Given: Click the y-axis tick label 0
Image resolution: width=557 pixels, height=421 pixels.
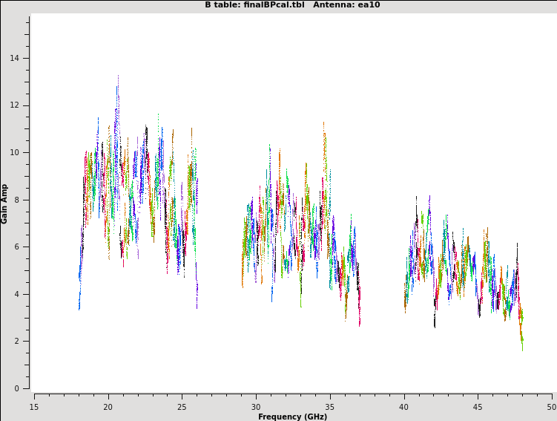Looking at the screenshot, I should click(x=18, y=388).
